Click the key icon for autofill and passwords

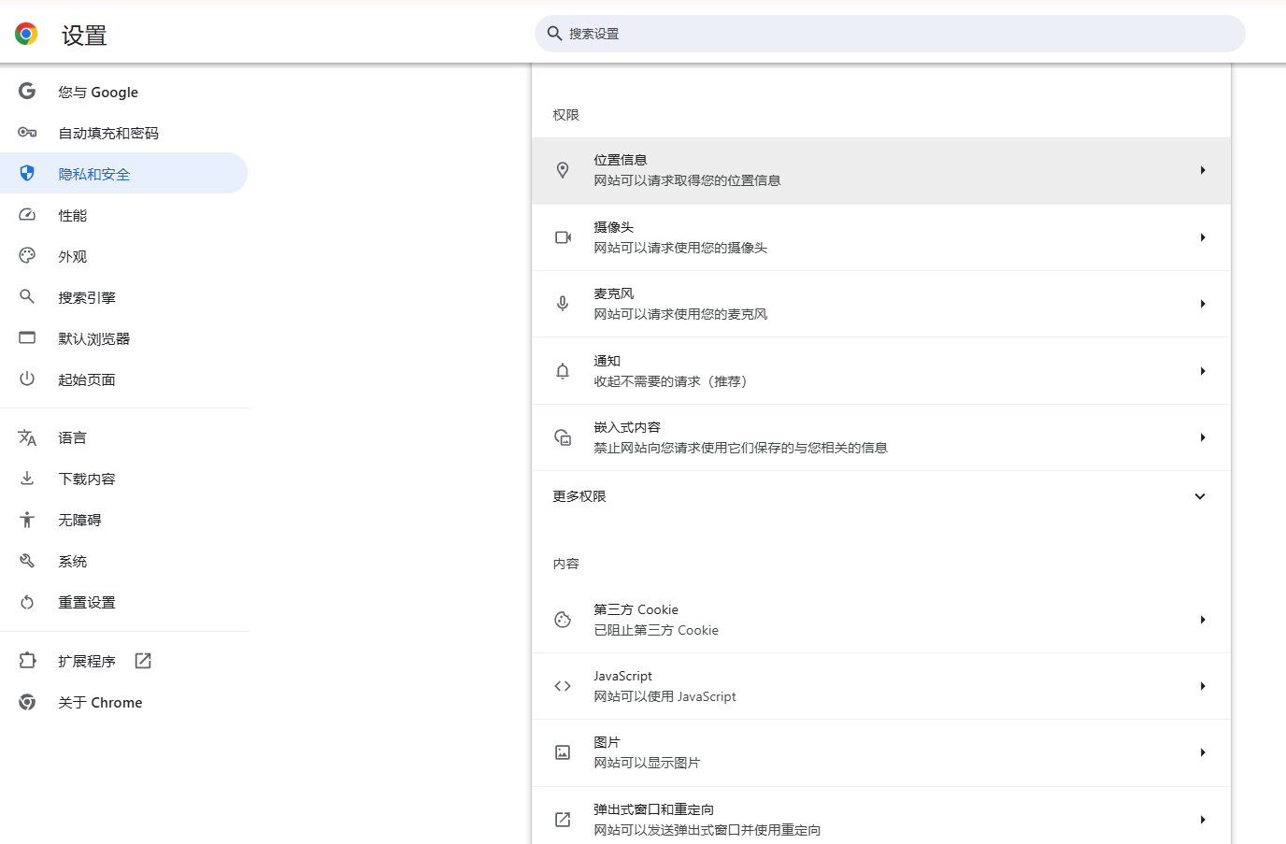27,133
